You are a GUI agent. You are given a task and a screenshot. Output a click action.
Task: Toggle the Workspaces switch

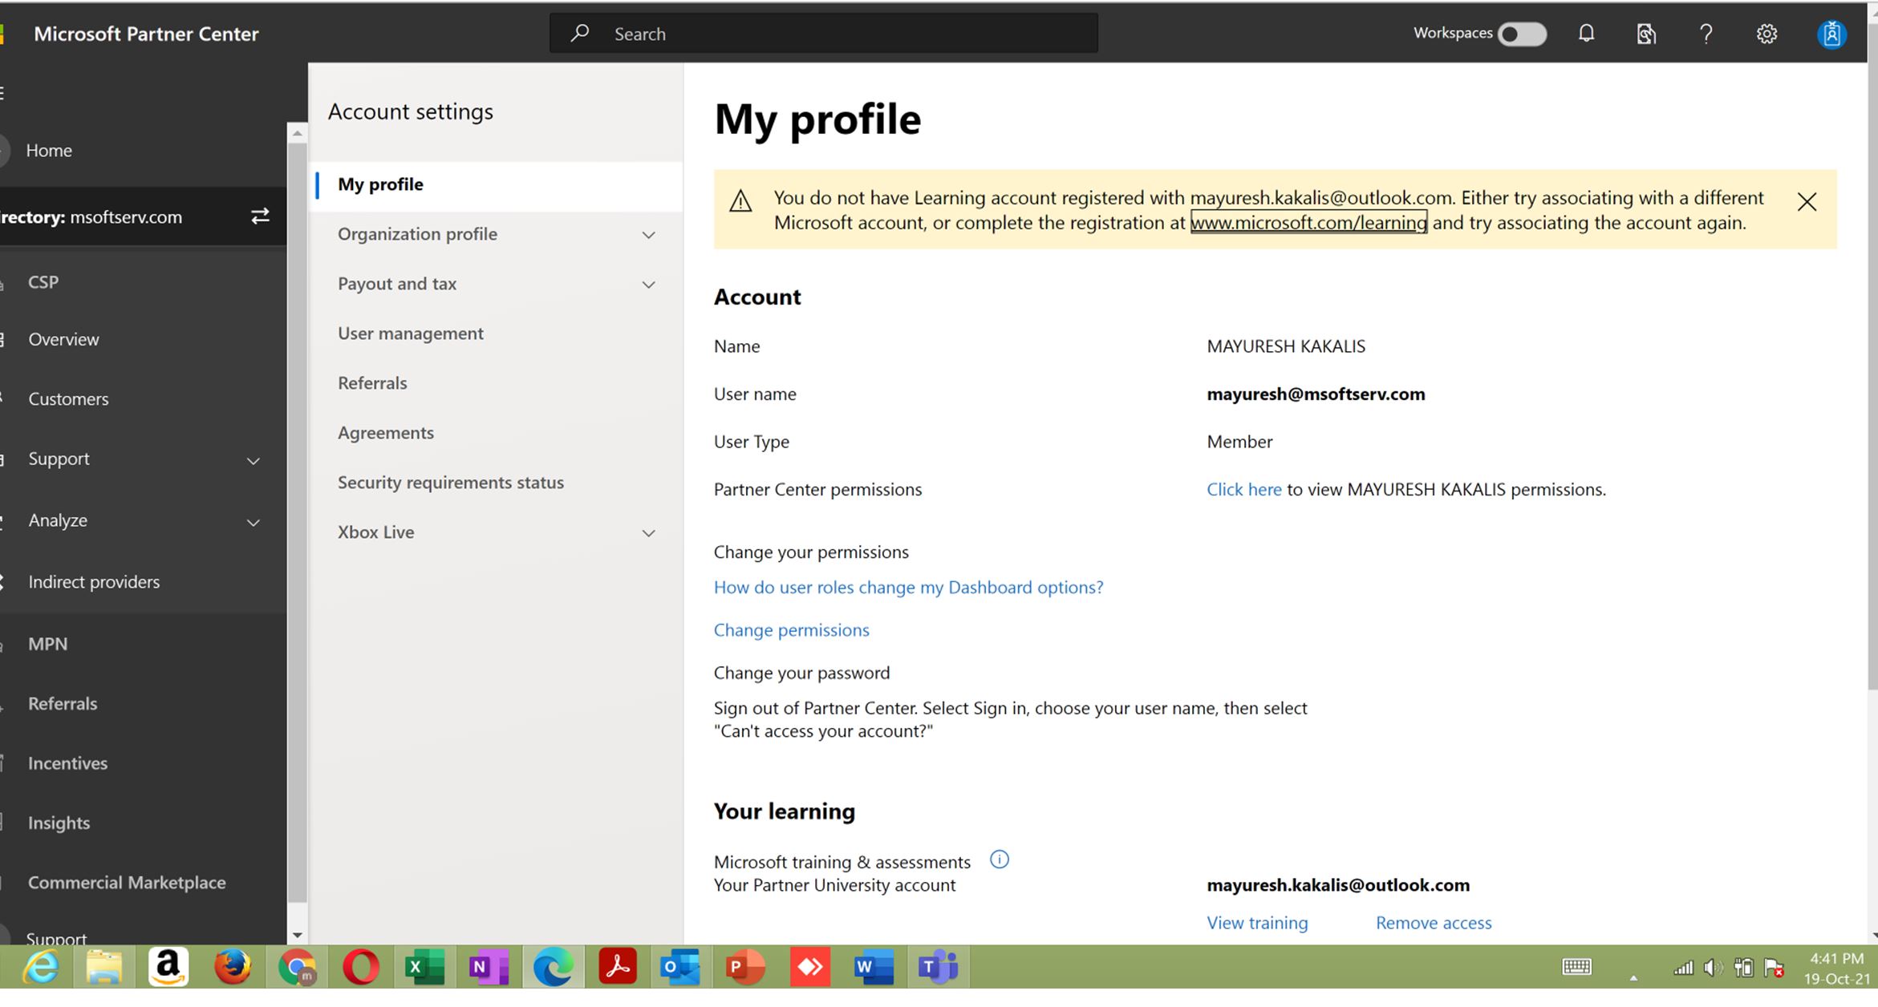(1521, 34)
